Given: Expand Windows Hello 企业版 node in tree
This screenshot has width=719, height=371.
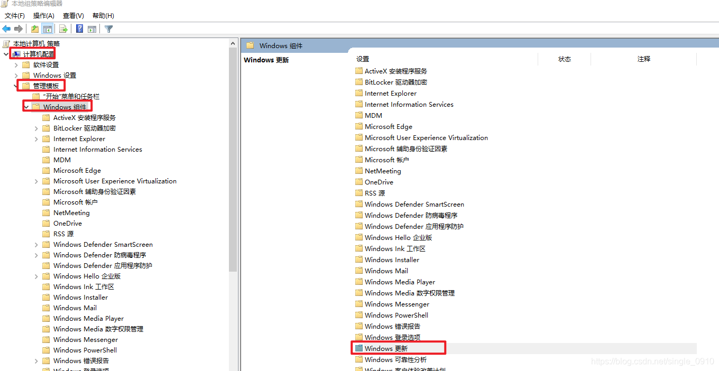Looking at the screenshot, I should [x=36, y=276].
